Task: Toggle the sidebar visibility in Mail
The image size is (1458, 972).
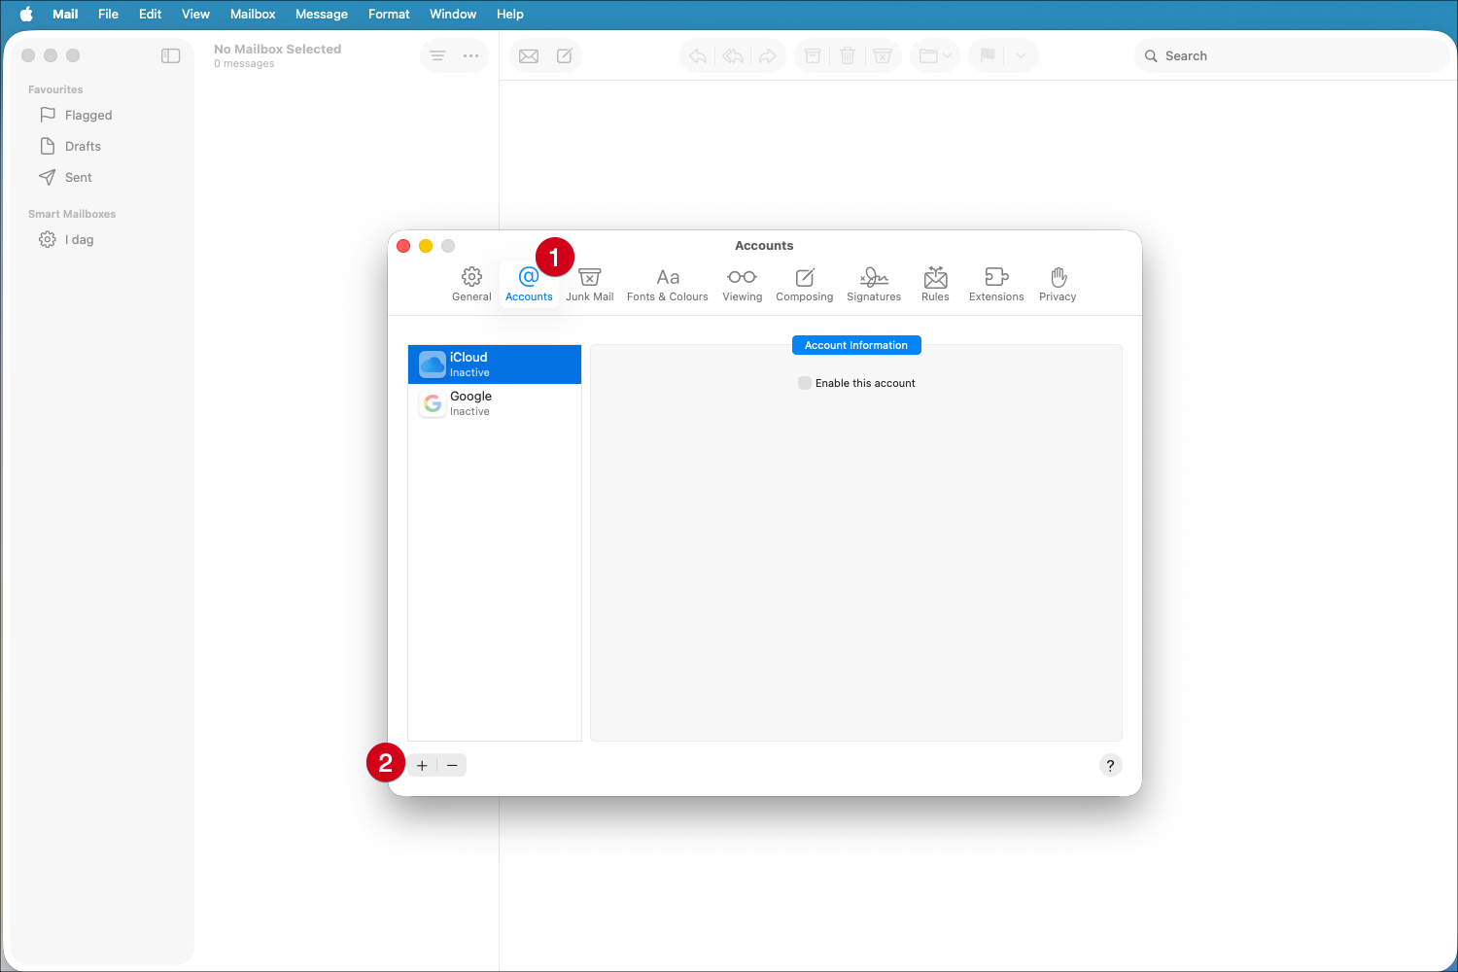Action: pos(170,55)
